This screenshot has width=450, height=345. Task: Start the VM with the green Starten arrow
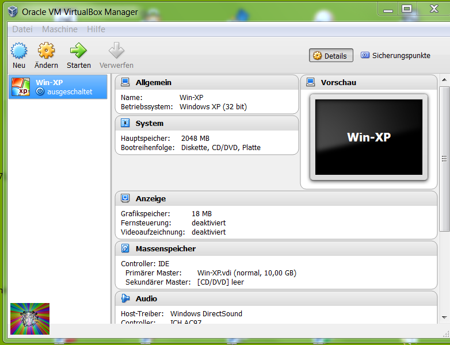click(x=78, y=51)
